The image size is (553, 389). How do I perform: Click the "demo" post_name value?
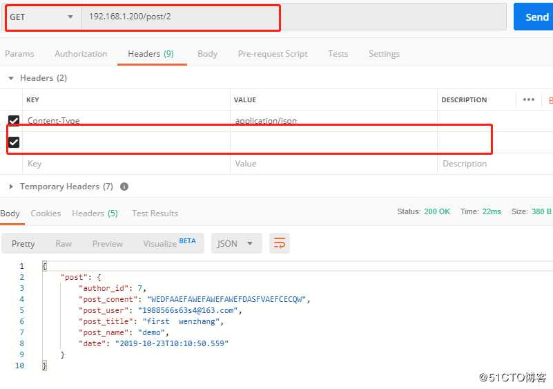(151, 332)
